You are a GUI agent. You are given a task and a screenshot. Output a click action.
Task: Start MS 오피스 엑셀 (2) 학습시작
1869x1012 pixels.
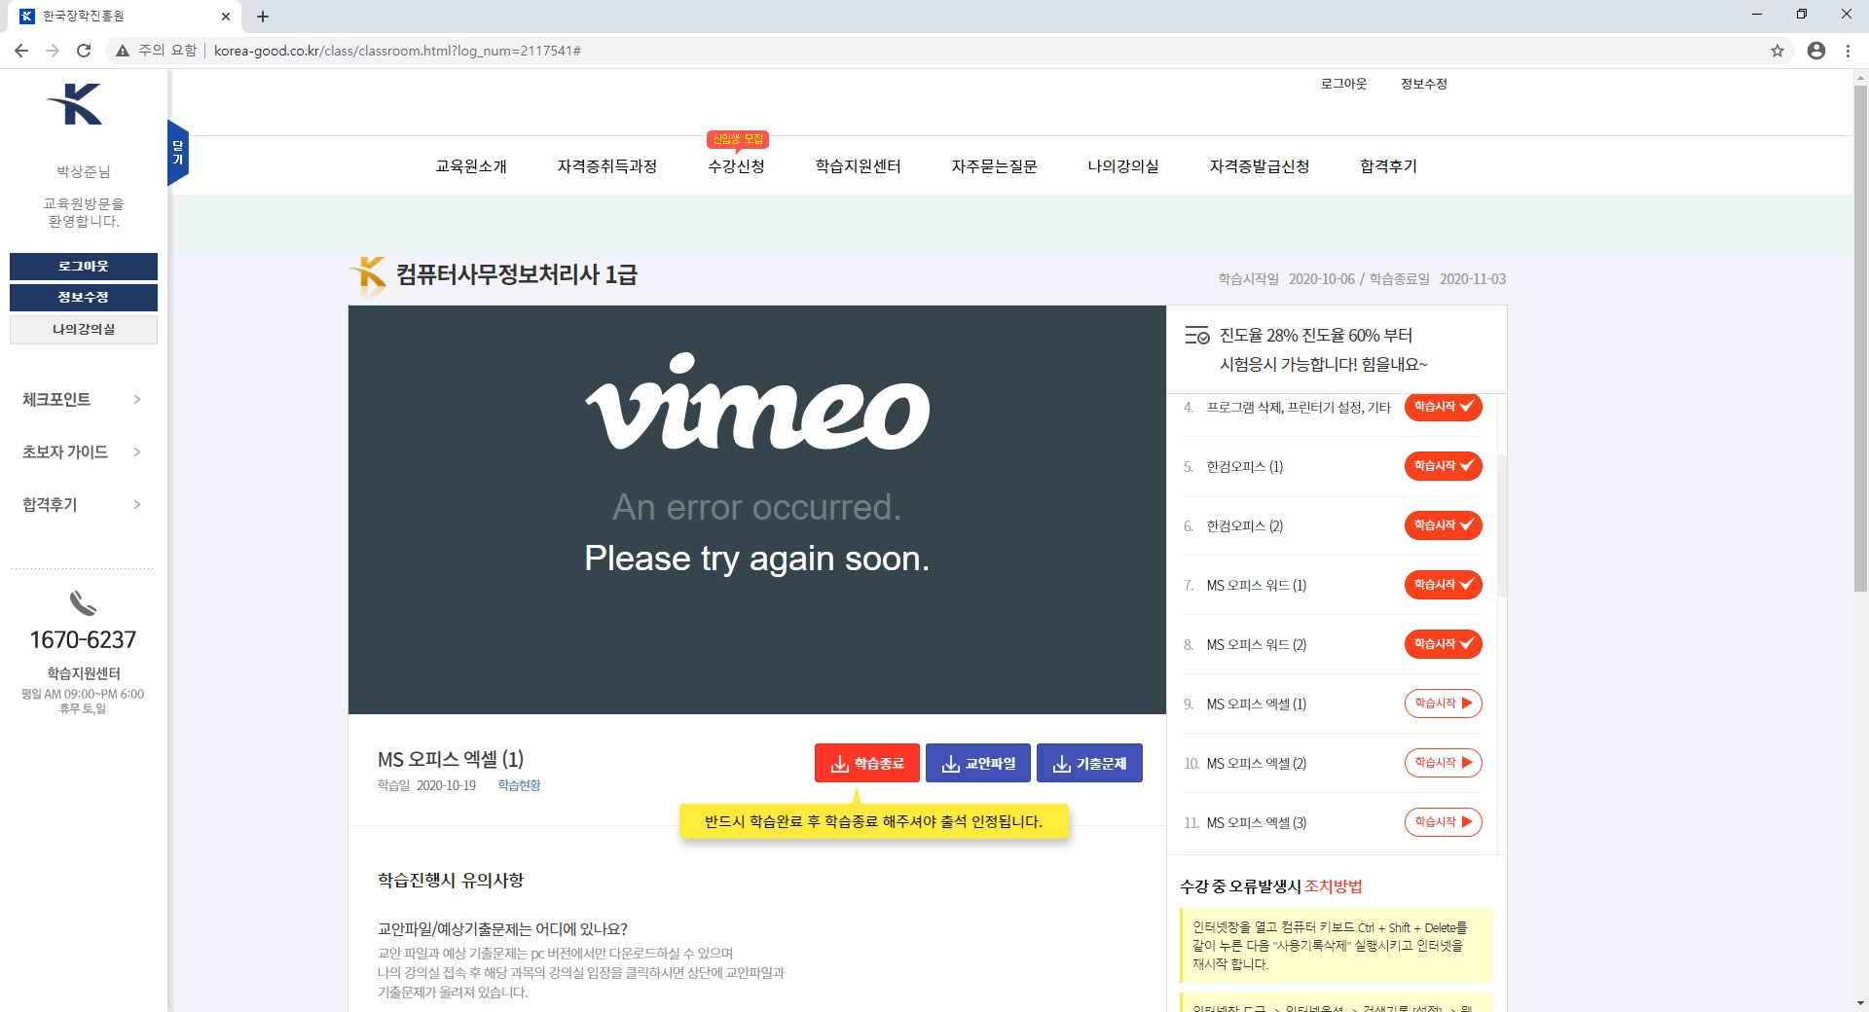(1443, 763)
